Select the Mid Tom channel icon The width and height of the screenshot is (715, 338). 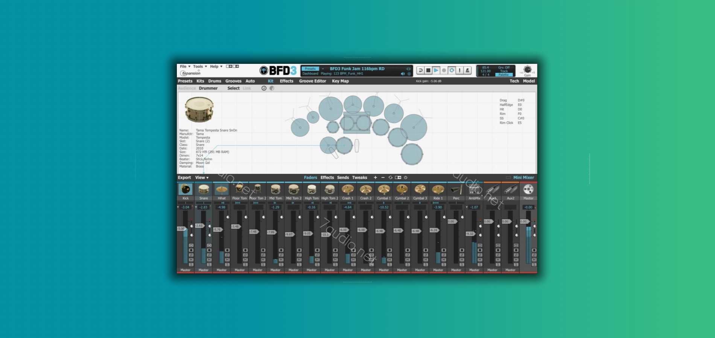[275, 189]
